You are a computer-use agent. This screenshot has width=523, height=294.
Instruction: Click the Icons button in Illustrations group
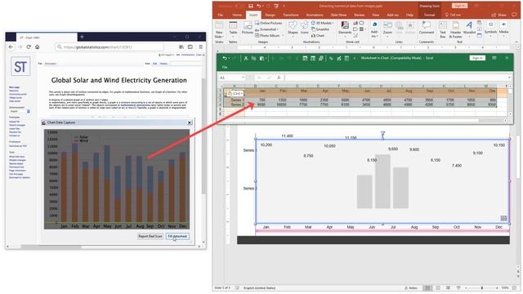click(x=304, y=28)
